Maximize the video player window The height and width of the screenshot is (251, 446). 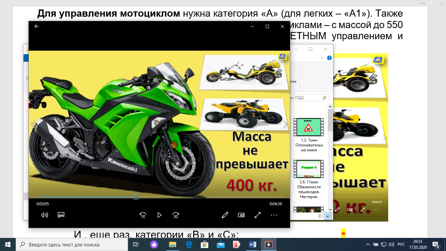(267, 26)
